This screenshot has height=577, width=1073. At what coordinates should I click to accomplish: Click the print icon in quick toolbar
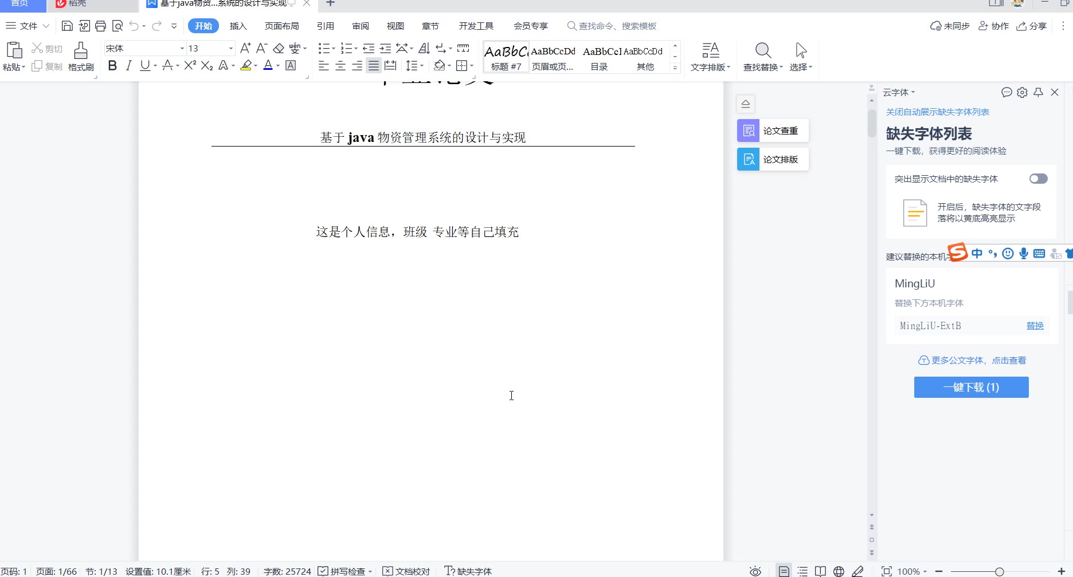click(x=101, y=26)
